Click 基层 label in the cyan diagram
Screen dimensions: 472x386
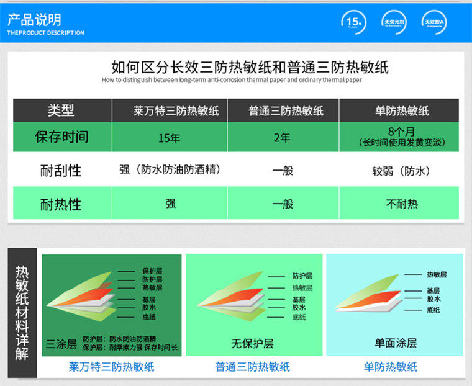pos(433,290)
